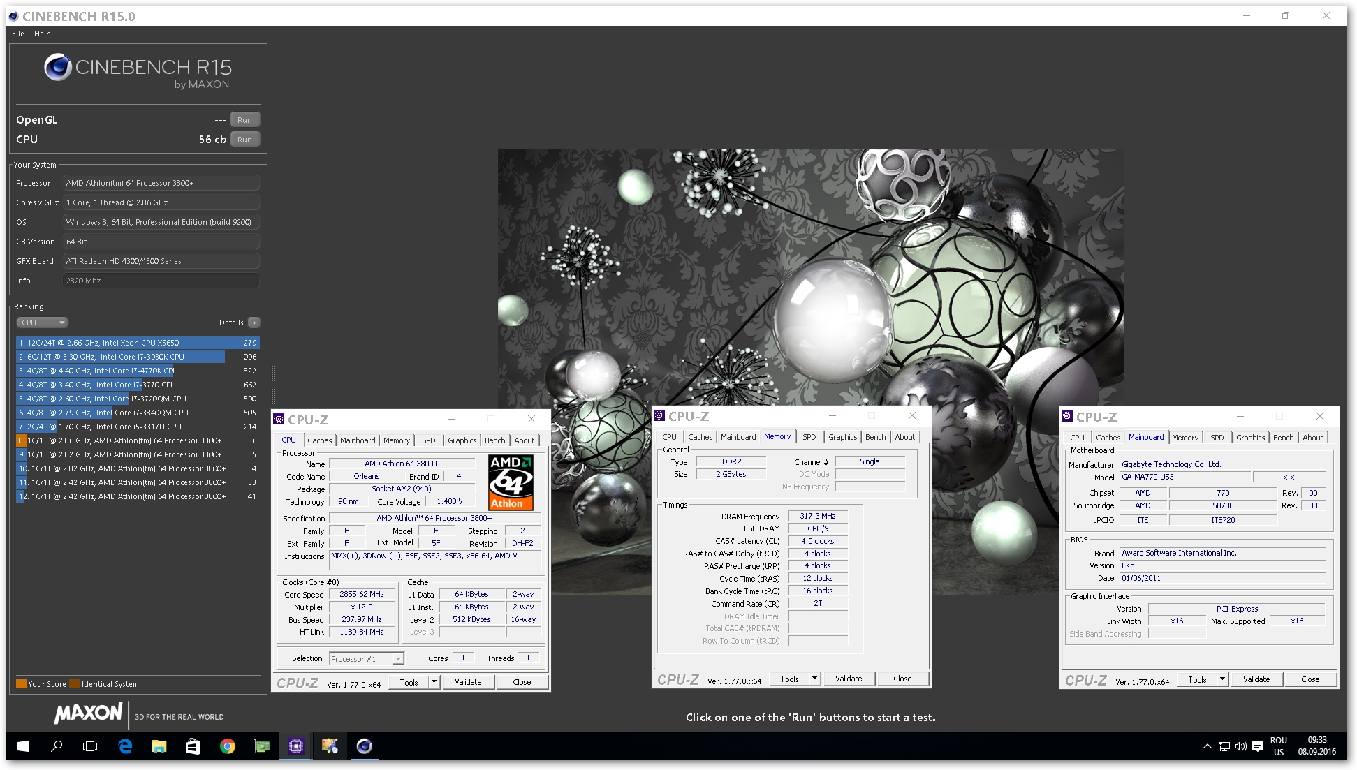
Task: Switch to Caches tab in first CPU-Z
Action: pyautogui.click(x=320, y=440)
